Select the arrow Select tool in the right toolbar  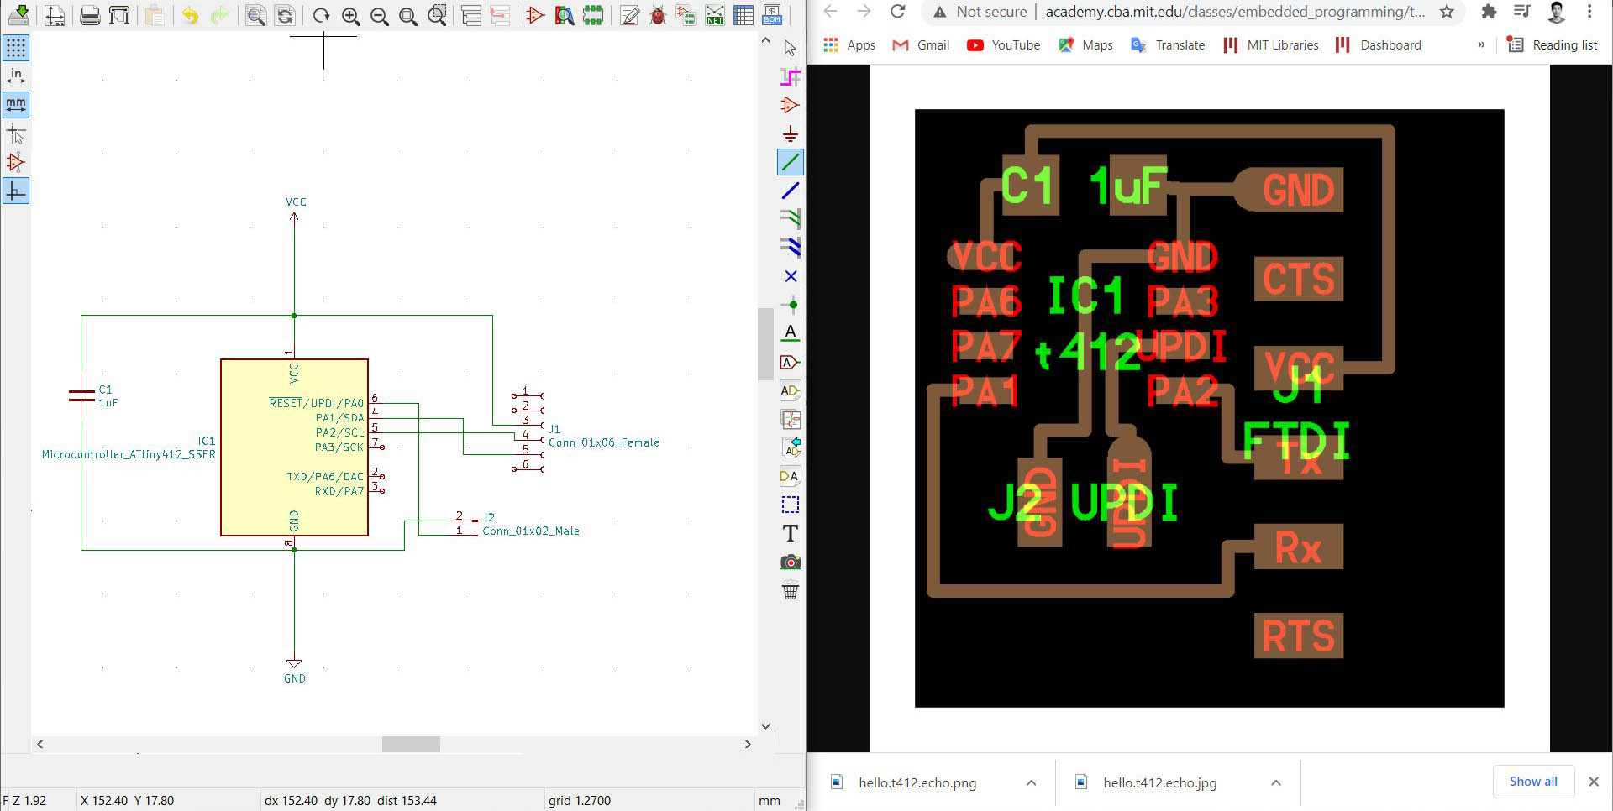point(791,48)
